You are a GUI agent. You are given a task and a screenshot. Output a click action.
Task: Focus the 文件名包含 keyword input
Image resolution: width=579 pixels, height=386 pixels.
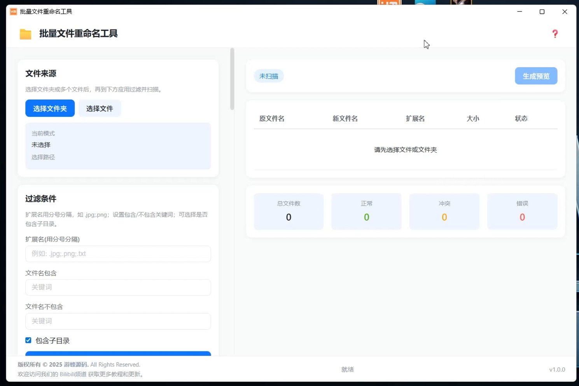pos(118,287)
